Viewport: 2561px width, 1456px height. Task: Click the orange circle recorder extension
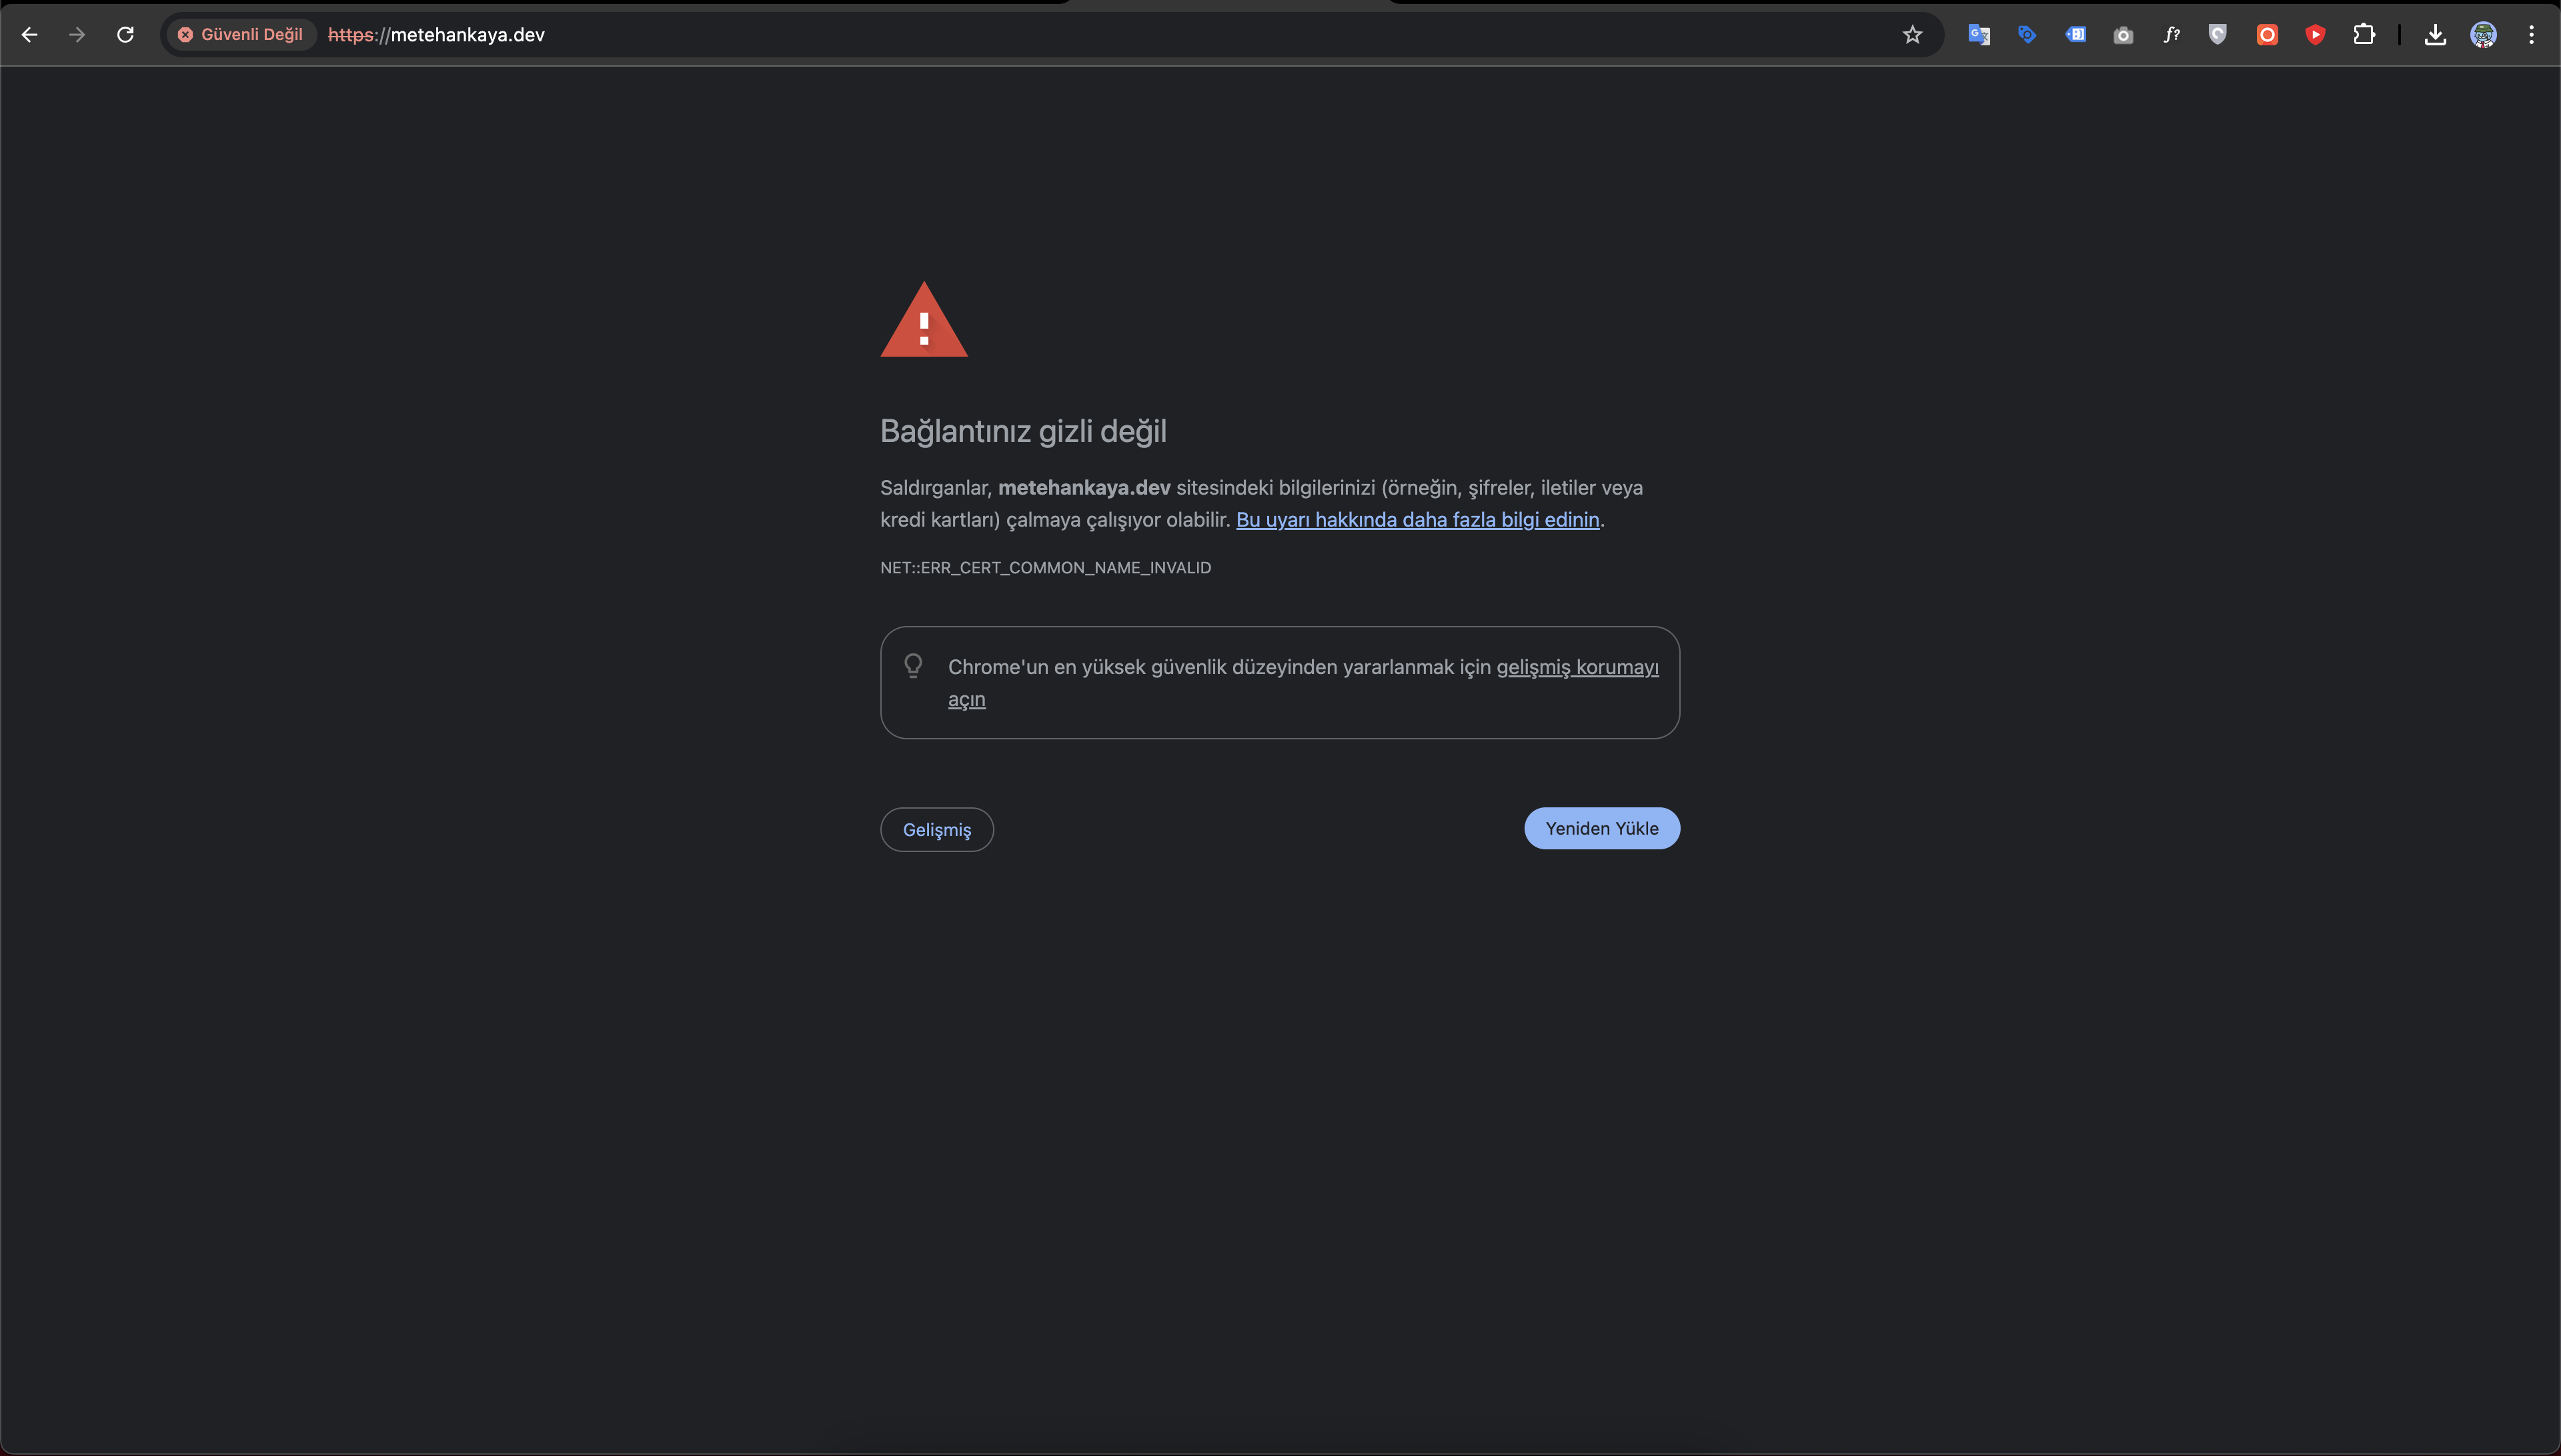tap(2267, 35)
